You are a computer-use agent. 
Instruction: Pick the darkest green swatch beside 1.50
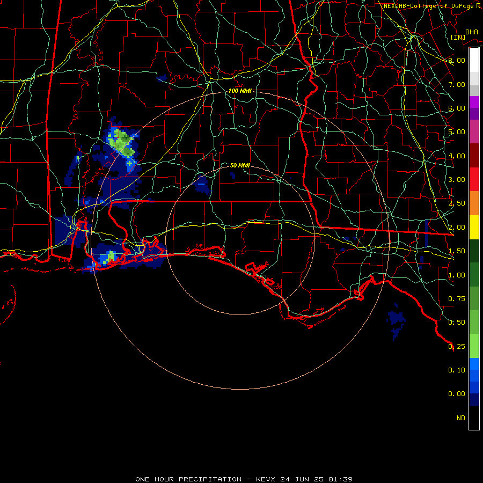(x=474, y=251)
